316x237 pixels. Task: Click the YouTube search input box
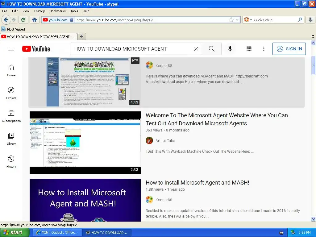pyautogui.click(x=133, y=49)
